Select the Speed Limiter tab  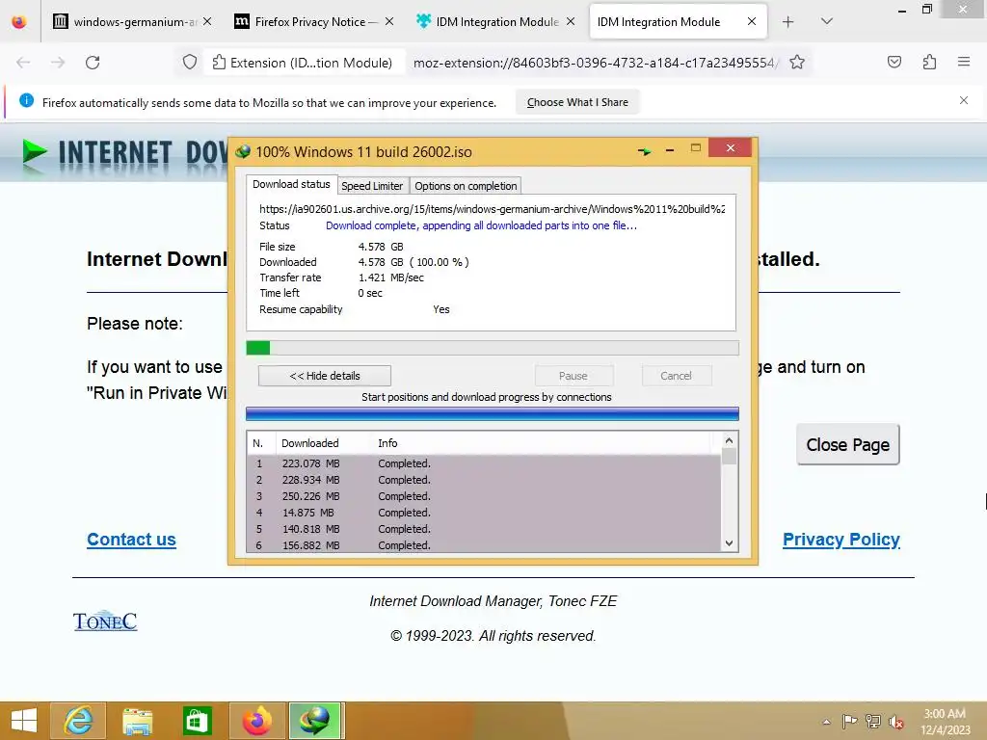[x=372, y=186]
